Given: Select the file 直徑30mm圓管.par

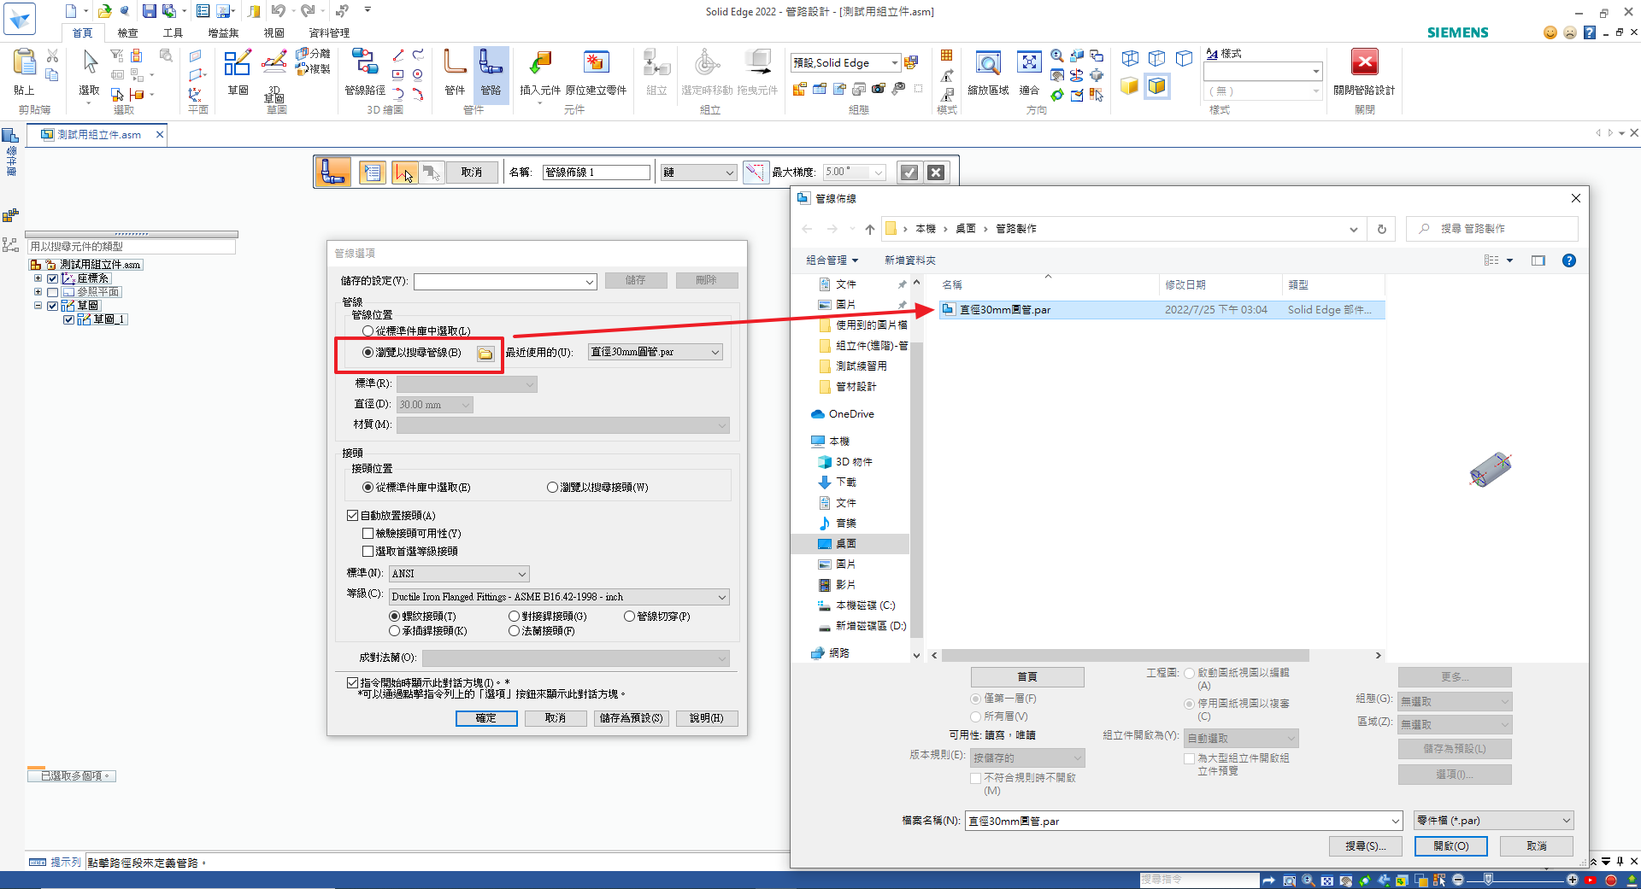Looking at the screenshot, I should click(1162, 310).
